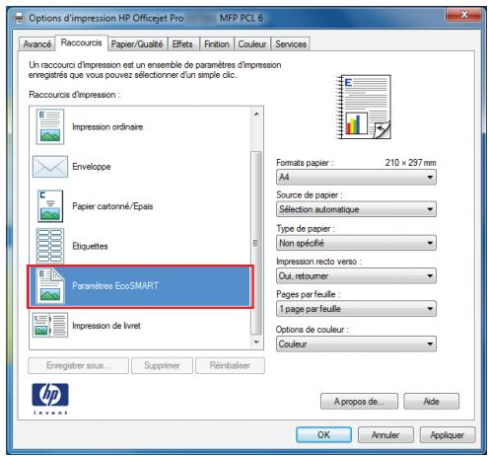This screenshot has width=488, height=456.
Task: Select the Impression de livret text
Action: point(106,326)
